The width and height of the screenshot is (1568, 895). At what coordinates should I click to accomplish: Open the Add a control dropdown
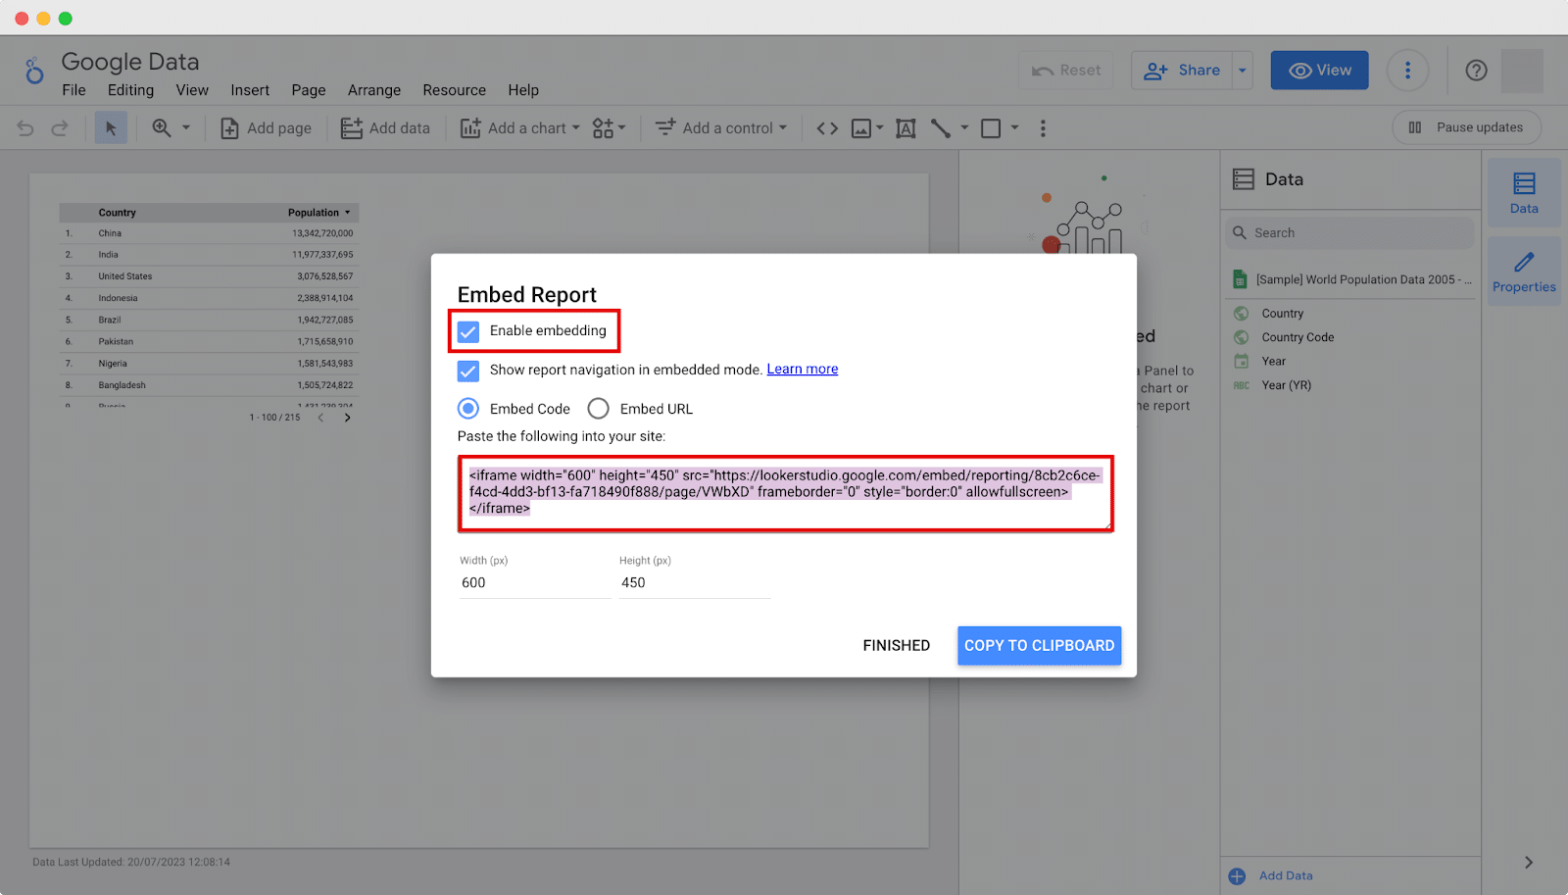[721, 128]
